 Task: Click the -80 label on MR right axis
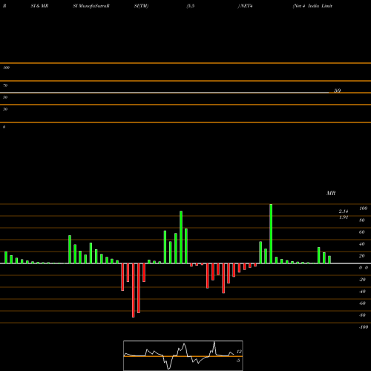pos(362,315)
